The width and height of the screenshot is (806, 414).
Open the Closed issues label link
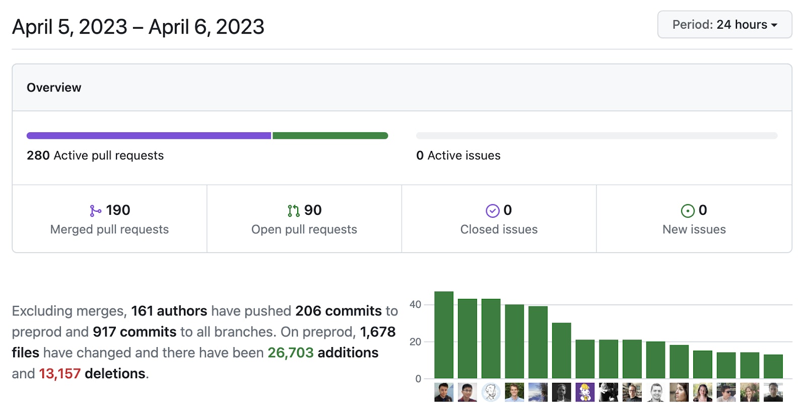pos(499,229)
